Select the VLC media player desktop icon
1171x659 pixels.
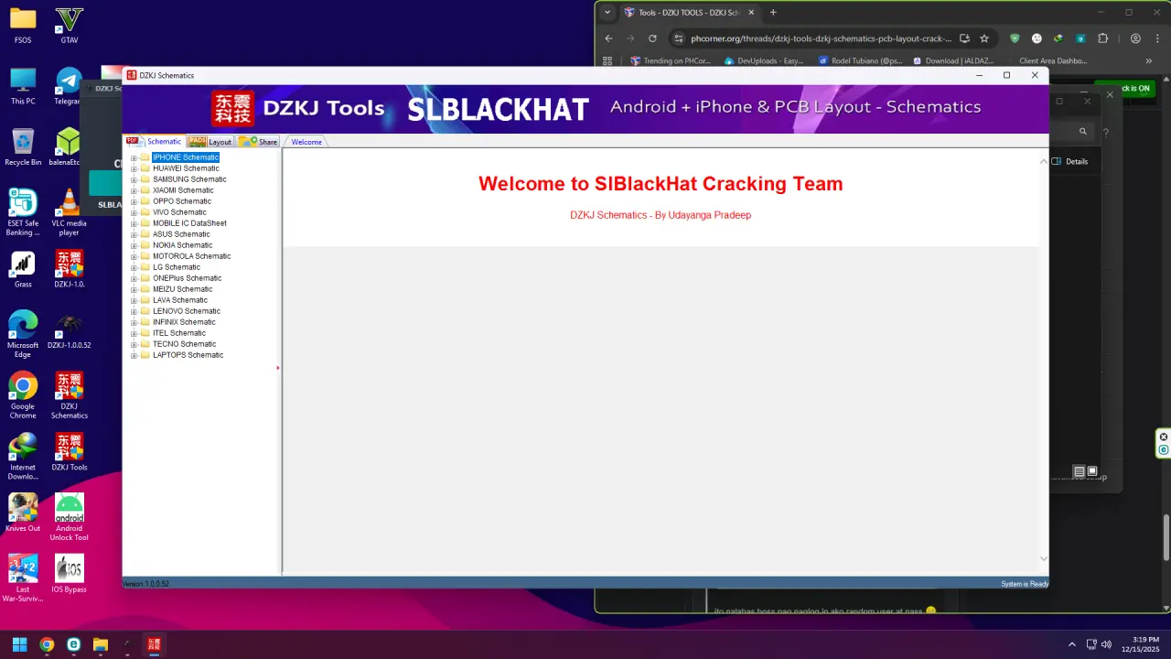pos(70,213)
